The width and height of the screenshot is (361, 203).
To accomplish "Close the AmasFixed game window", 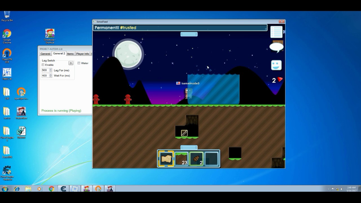I will [x=281, y=22].
